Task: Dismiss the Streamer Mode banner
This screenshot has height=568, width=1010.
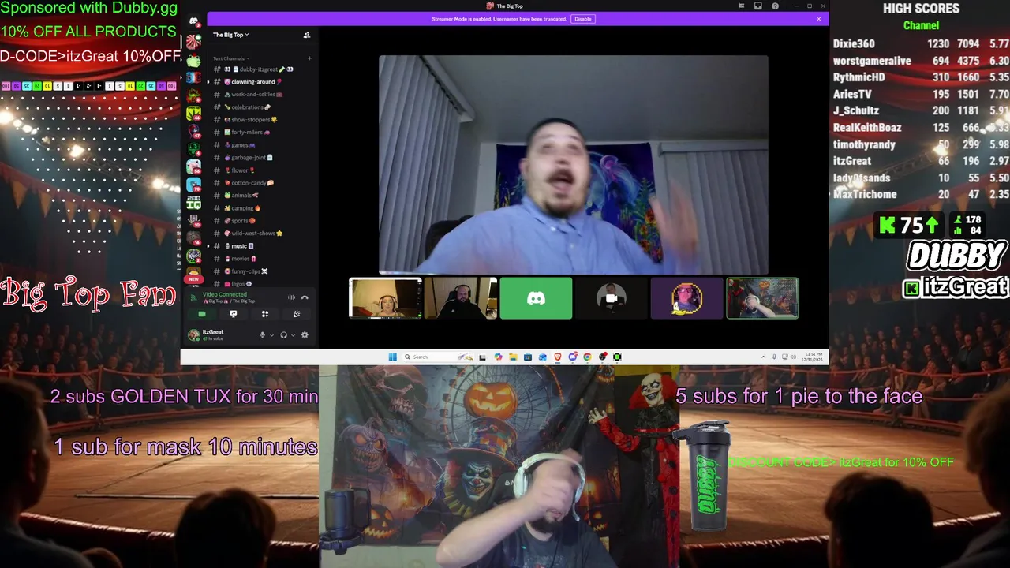Action: click(819, 19)
